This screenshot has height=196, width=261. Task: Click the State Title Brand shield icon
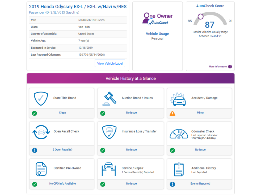point(41,99)
